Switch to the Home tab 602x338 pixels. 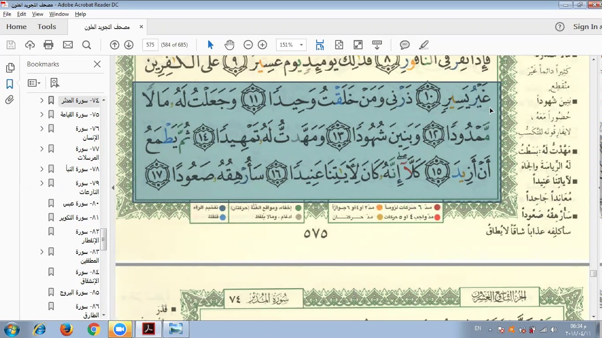(16, 27)
